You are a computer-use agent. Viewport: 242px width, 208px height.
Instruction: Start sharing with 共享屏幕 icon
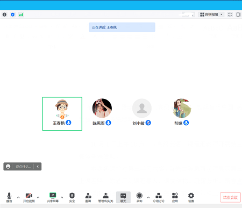pos(53,197)
